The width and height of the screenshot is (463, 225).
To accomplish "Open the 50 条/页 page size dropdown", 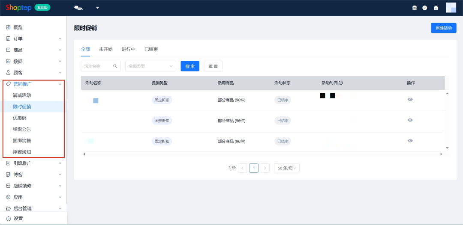I will coord(287,168).
